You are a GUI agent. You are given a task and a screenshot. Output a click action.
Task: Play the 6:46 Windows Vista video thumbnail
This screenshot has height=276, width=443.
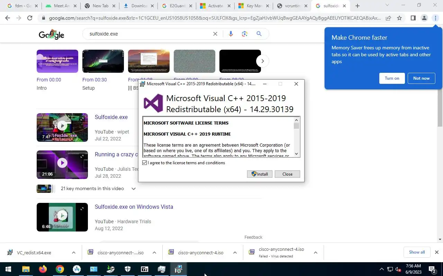[62, 217]
